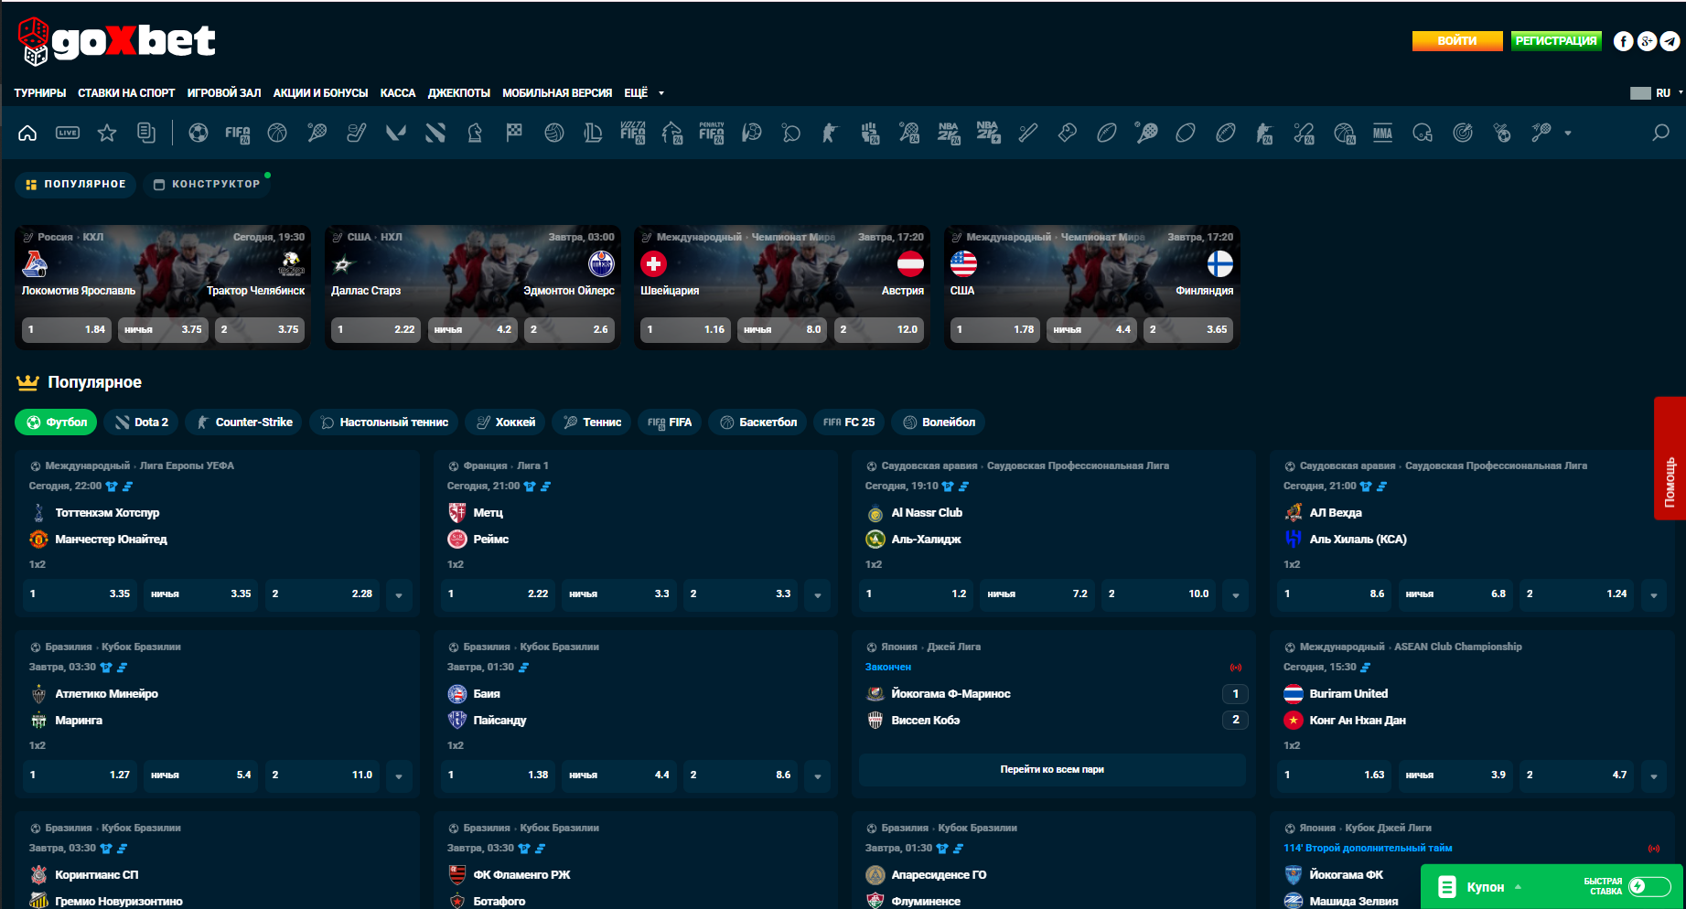Click the ВОЙТИ login button

coord(1457,41)
